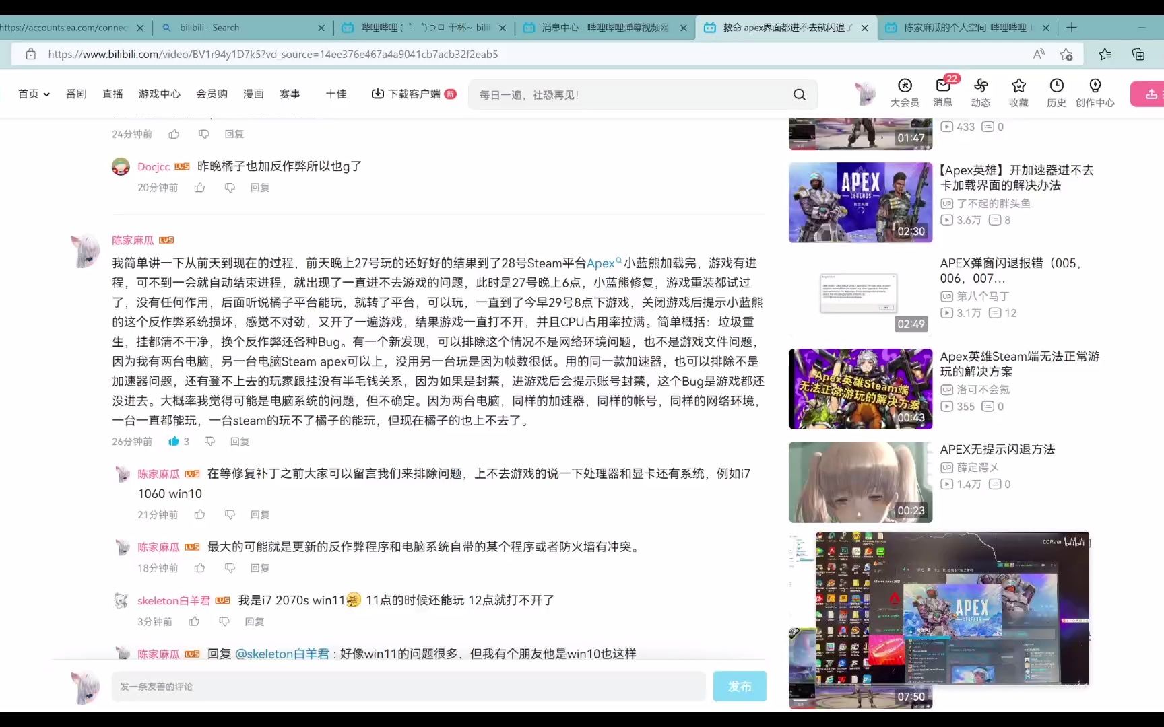
Task: Like the comment posted 24分钟前
Action: (x=174, y=134)
